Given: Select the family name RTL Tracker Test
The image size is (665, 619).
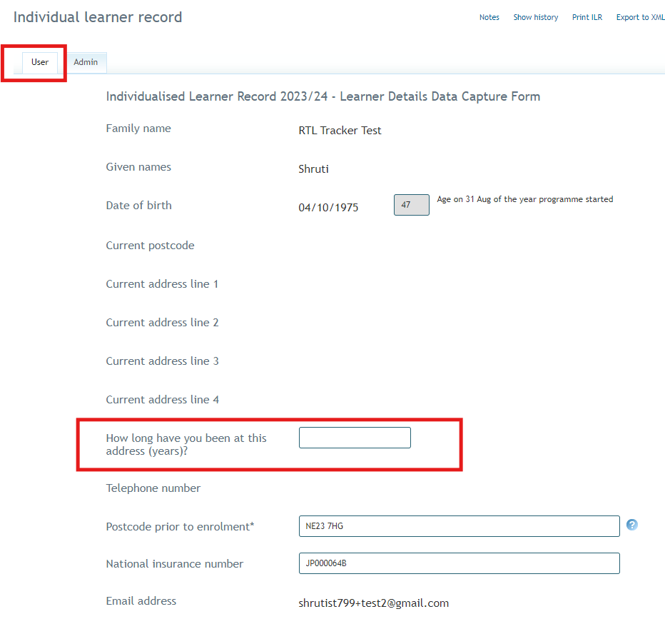Looking at the screenshot, I should pyautogui.click(x=340, y=130).
